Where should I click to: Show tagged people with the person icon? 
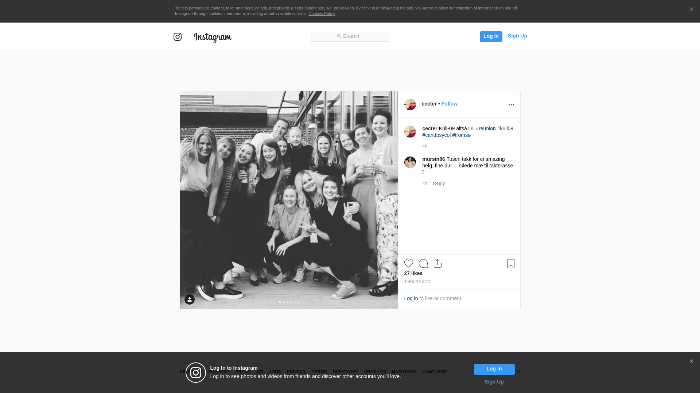tap(190, 299)
